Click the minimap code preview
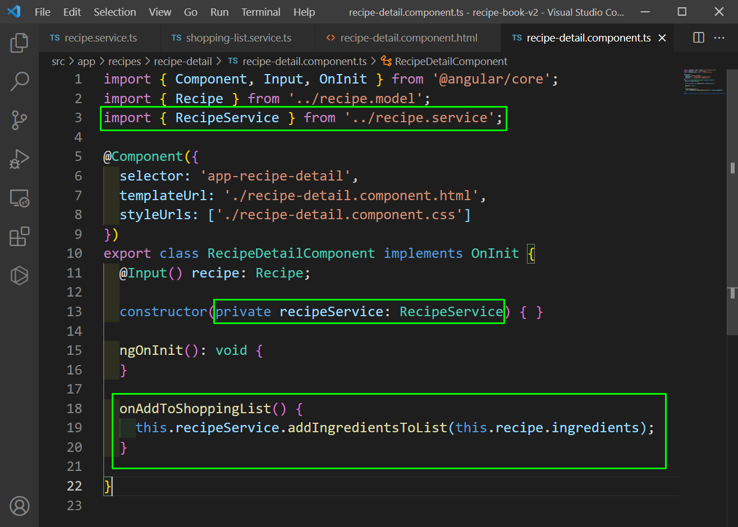Screen dimensions: 738x527 (x=700, y=81)
